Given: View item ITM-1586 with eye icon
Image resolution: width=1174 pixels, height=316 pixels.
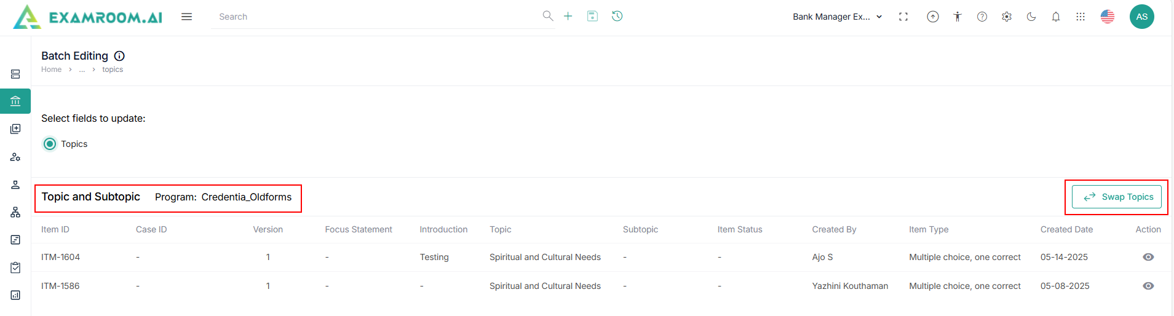Looking at the screenshot, I should [x=1148, y=286].
